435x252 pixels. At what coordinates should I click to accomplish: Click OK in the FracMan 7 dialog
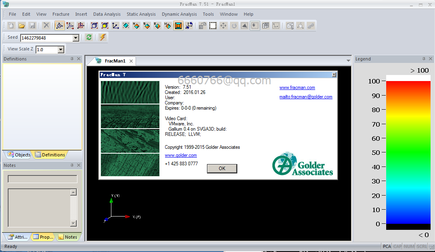pos(222,169)
